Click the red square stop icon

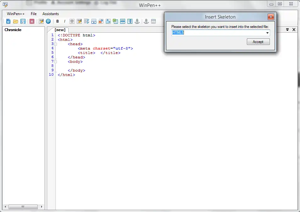32,21
